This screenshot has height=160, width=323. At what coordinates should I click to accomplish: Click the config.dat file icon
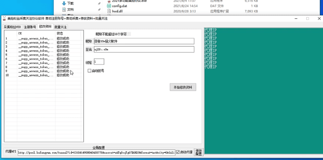pyautogui.click(x=109, y=6)
